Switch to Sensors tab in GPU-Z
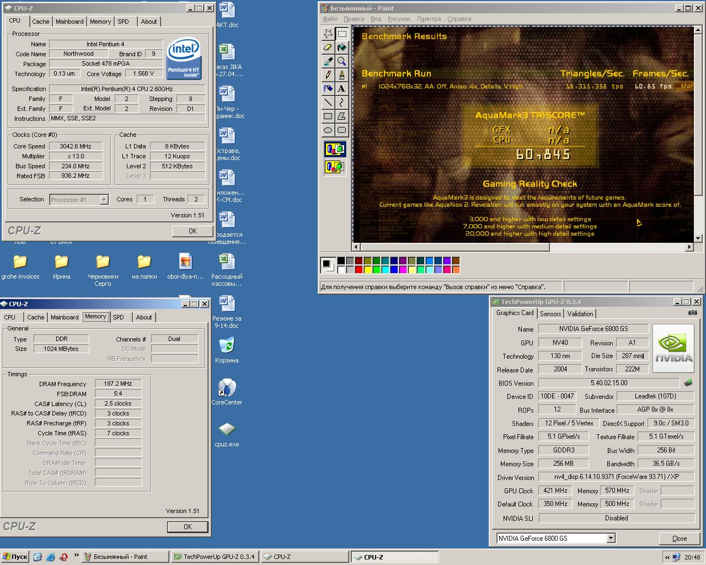706x565 pixels. [x=550, y=313]
